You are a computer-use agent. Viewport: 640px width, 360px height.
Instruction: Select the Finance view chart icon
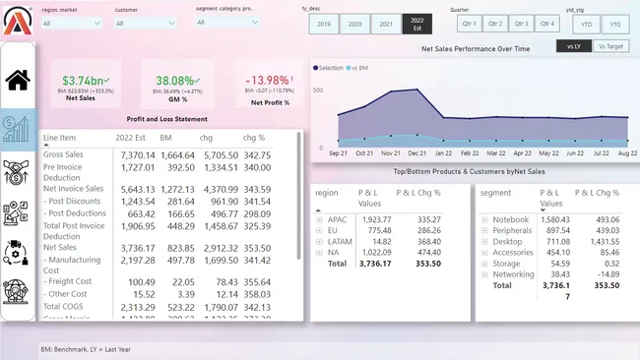[x=16, y=129]
